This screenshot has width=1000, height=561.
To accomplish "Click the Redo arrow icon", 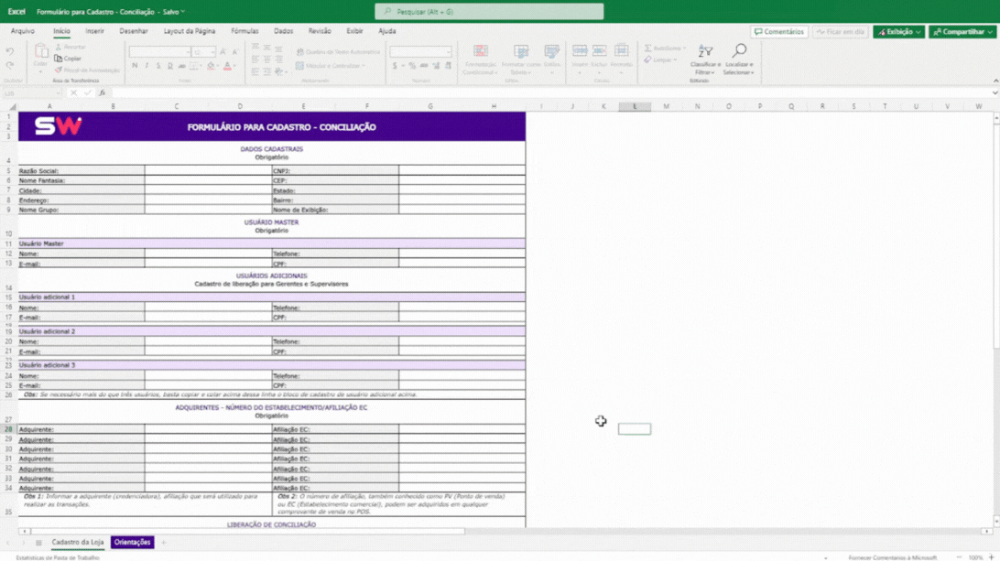I will click(9, 65).
